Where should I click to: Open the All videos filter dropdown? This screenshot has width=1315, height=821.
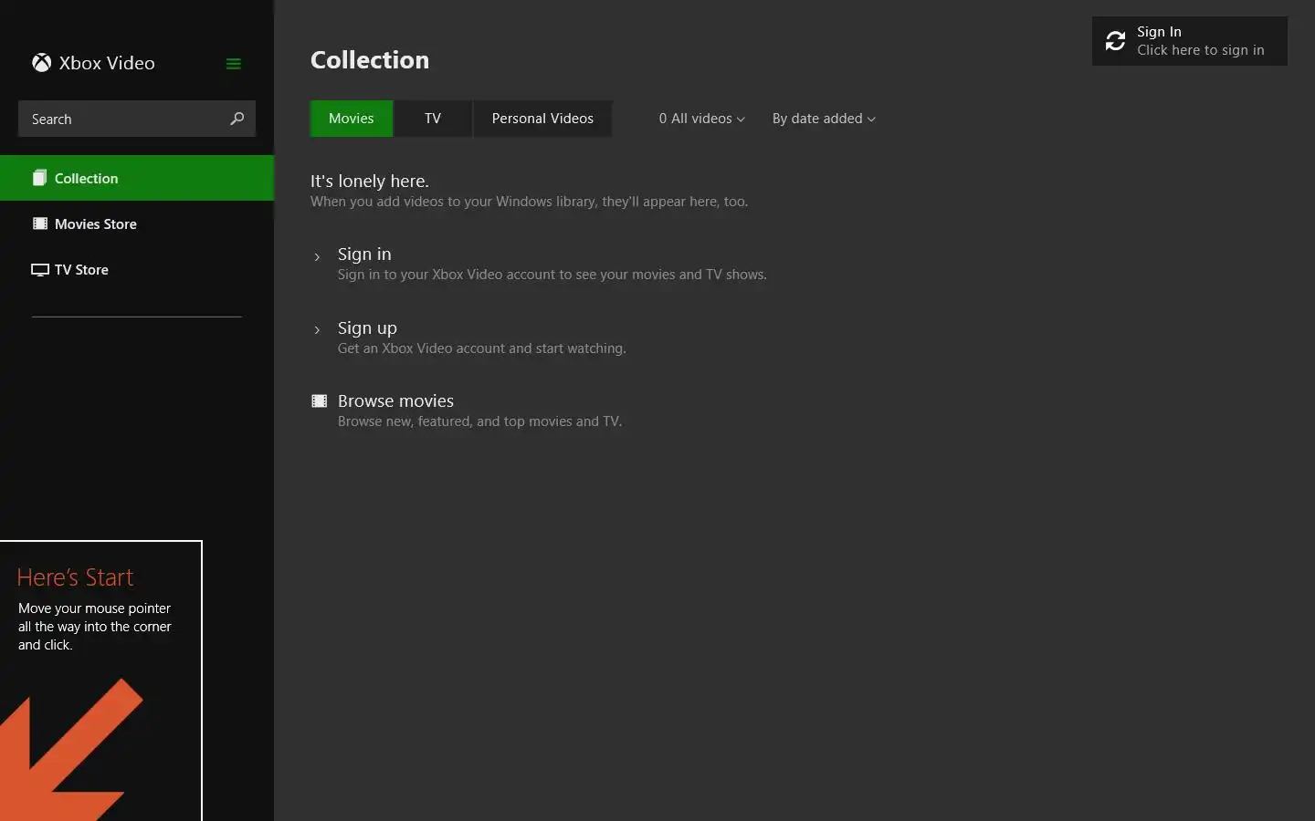click(701, 119)
